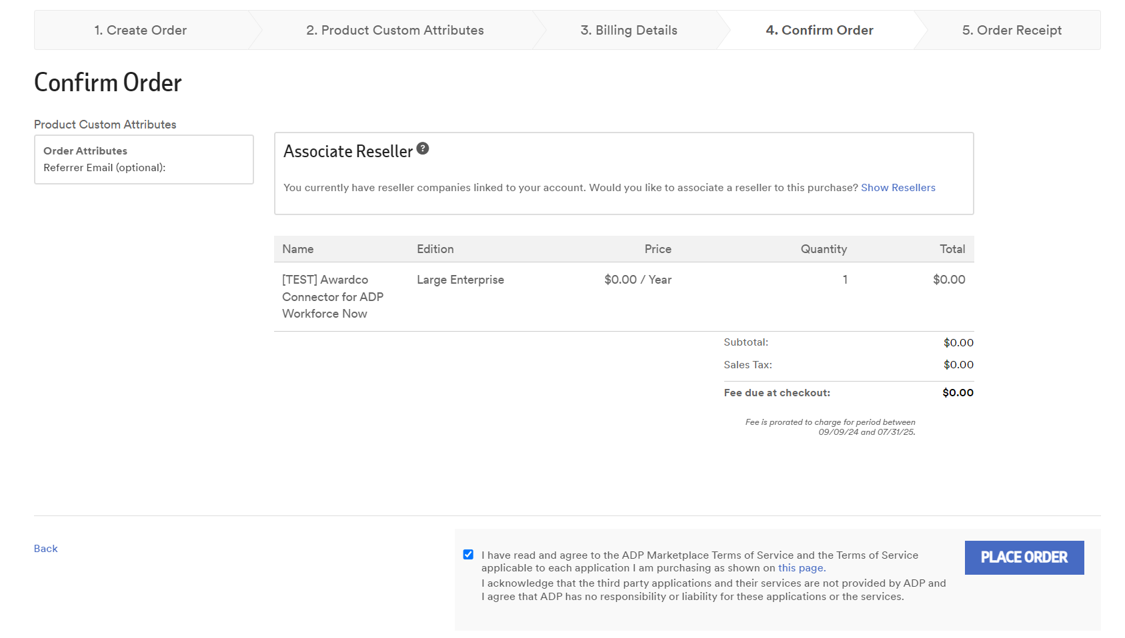Image resolution: width=1125 pixels, height=638 pixels.
Task: Select the [TEST] Awardco Connector product name
Action: click(332, 297)
